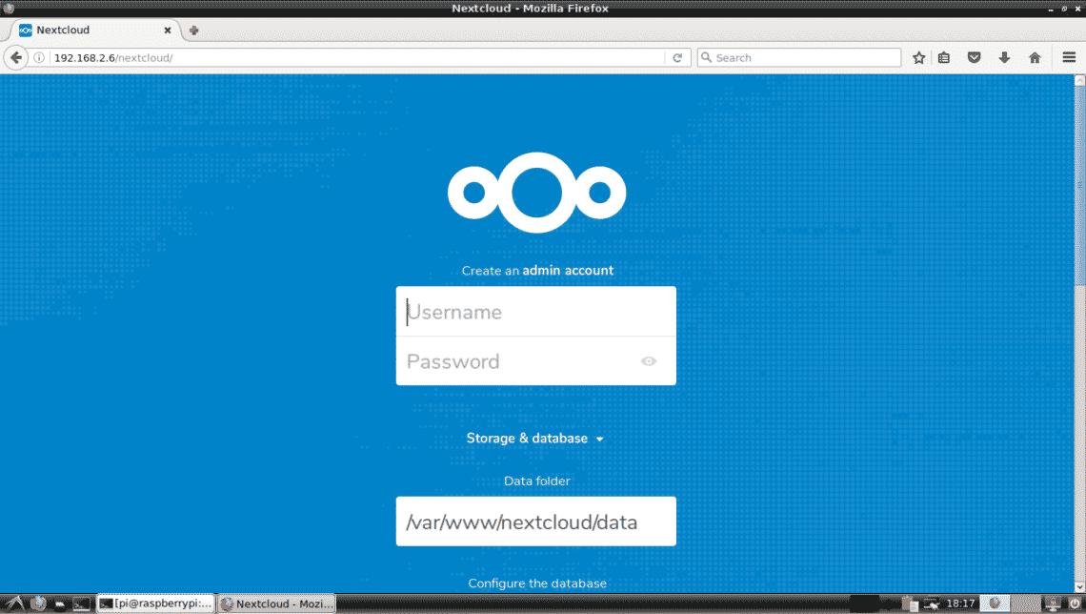Switch to the pi@raspberrypi terminal in the taskbar
The width and height of the screenshot is (1086, 614).
pos(155,604)
